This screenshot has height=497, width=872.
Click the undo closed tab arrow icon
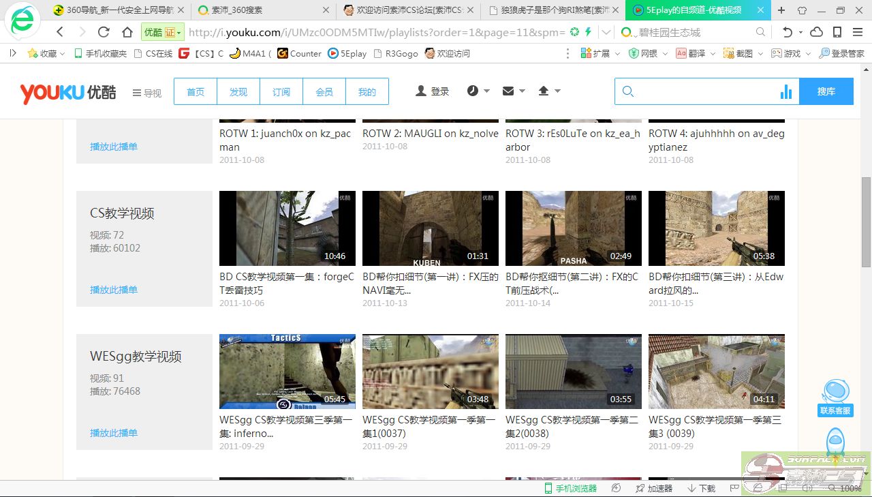[788, 32]
